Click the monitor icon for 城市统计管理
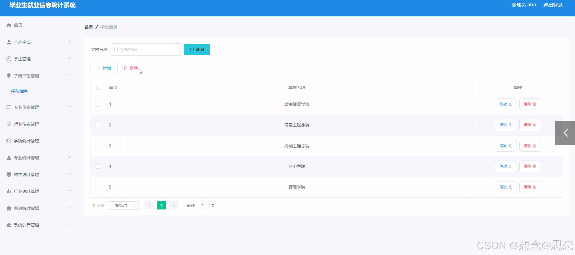The image size is (575, 255). (8, 174)
